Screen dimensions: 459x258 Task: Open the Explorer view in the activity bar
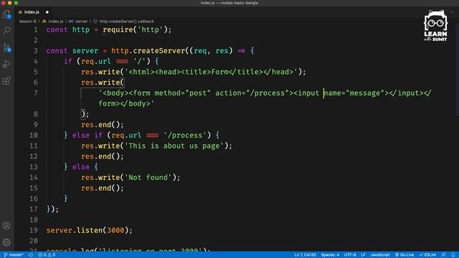6,14
